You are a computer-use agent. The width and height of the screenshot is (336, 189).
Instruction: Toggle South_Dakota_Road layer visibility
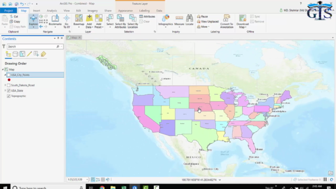8,85
